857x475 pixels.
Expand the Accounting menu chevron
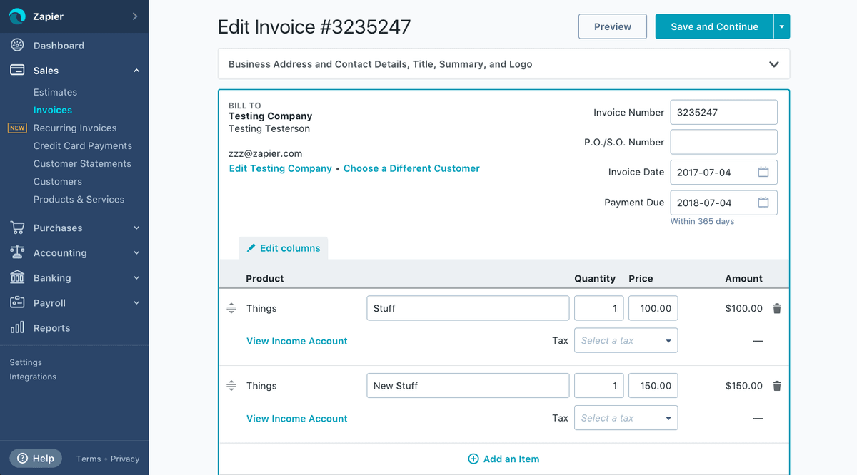(136, 253)
